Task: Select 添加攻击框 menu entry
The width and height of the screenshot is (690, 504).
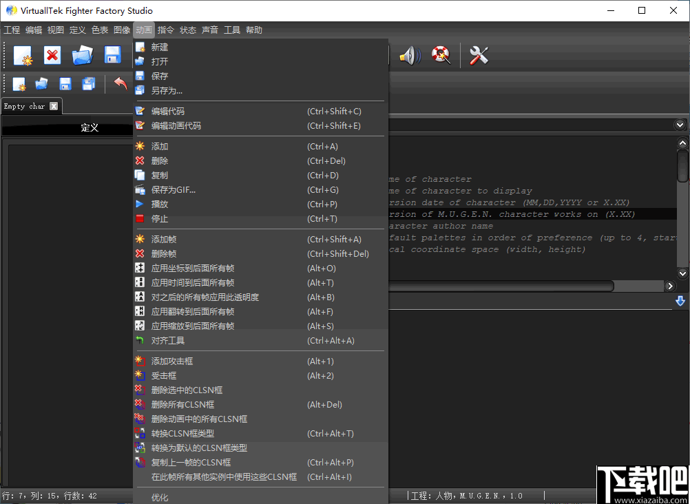Action: (260, 361)
